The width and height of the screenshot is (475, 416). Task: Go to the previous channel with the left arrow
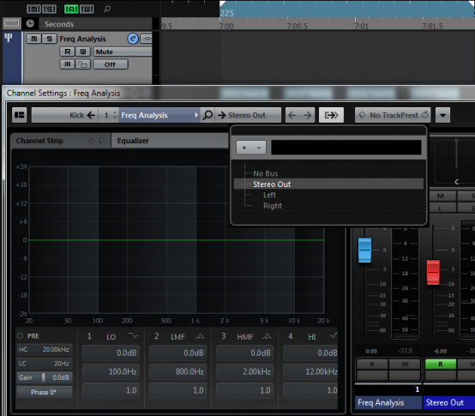[x=292, y=115]
